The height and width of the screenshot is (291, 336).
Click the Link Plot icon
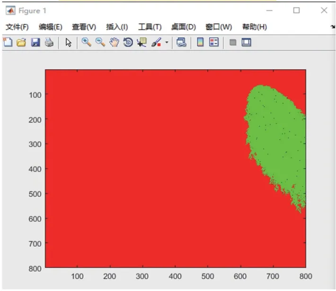181,42
